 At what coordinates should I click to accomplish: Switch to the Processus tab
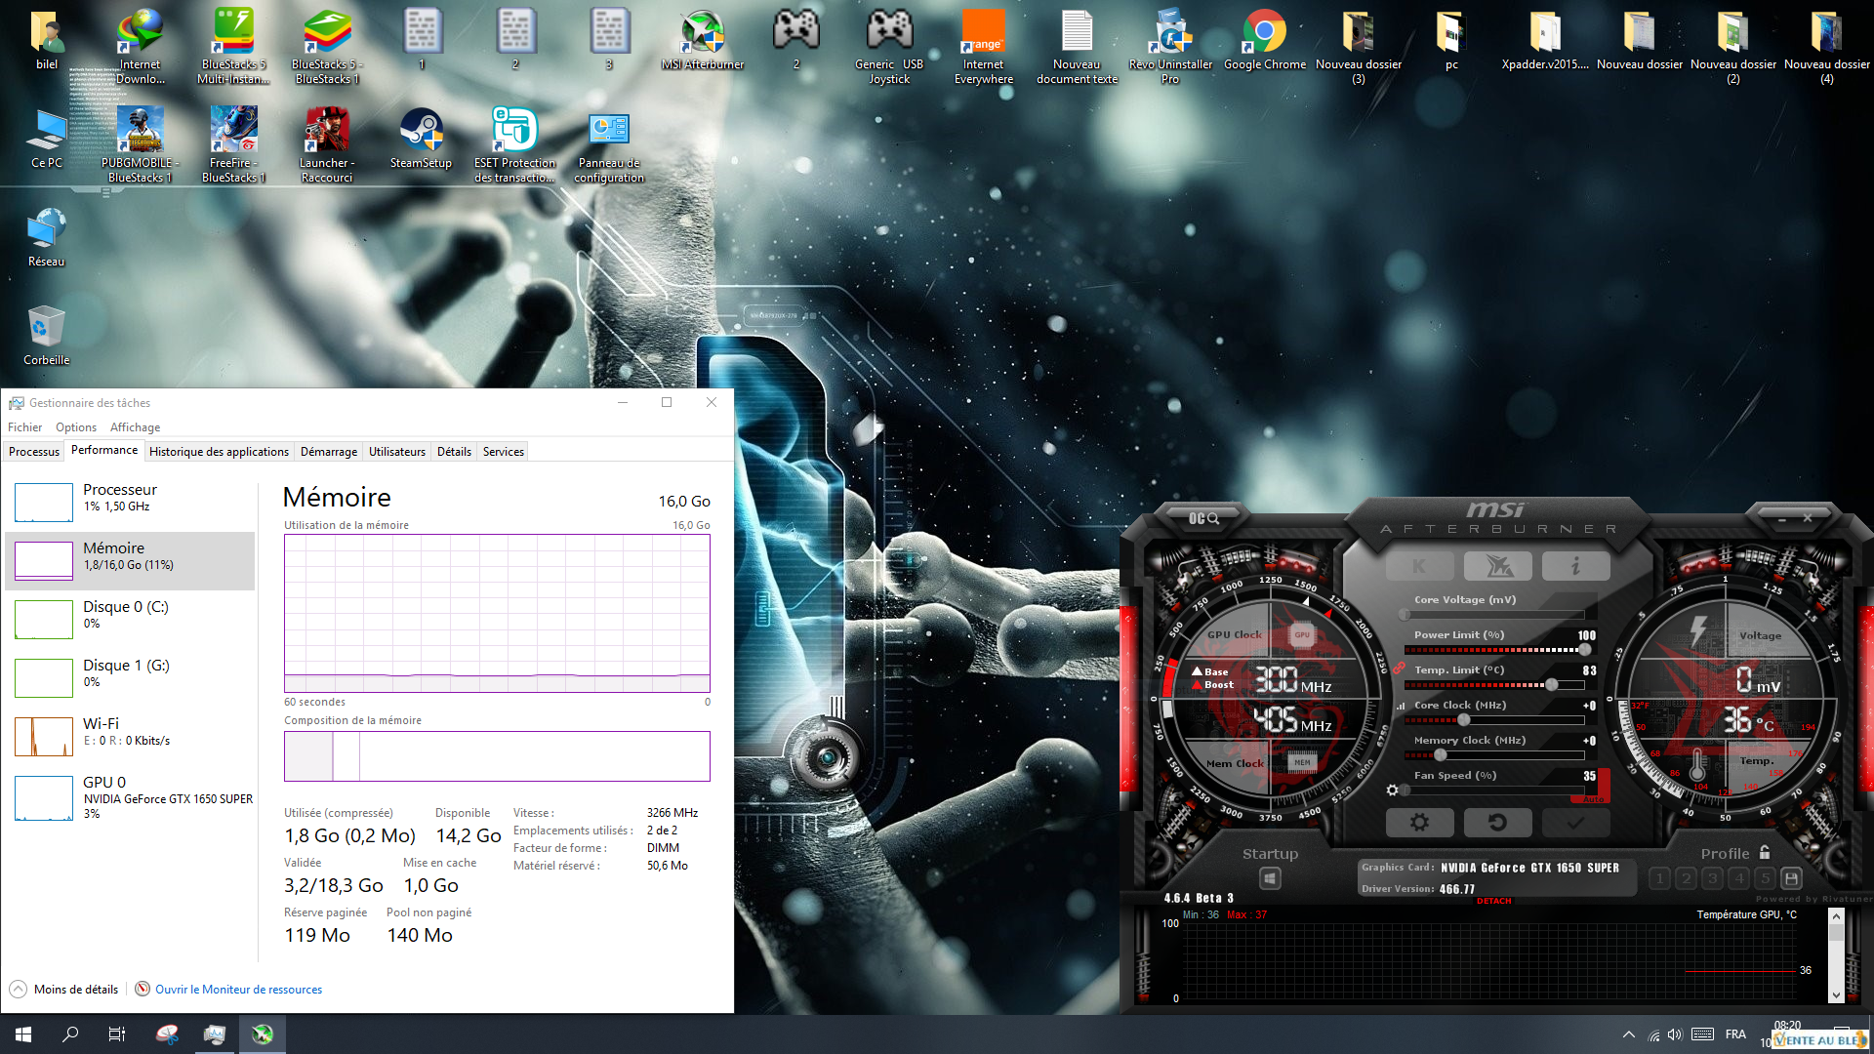click(34, 452)
